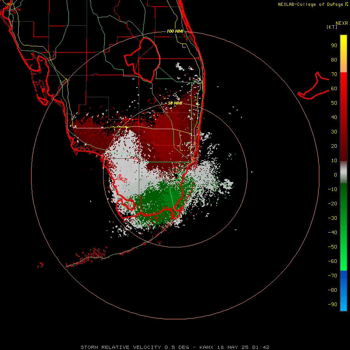Screen dimensions: 350x350
Task: Pick the yellow segment atop the color bar
Action: [343, 54]
